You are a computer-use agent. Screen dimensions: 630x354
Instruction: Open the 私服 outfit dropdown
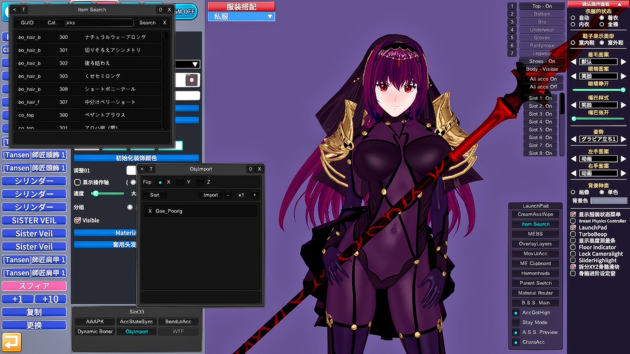pyautogui.click(x=241, y=17)
